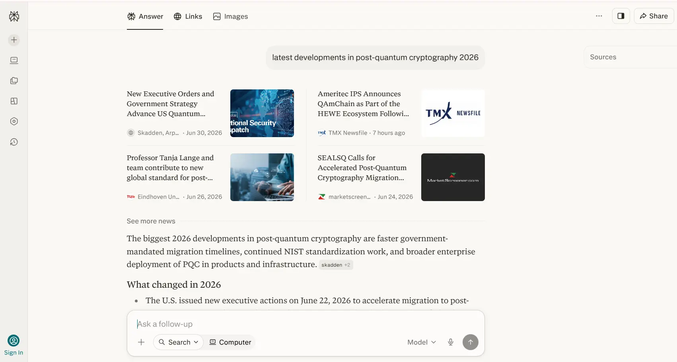Click the National Security Dispatch thumbnail
This screenshot has width=677, height=362.
[262, 113]
